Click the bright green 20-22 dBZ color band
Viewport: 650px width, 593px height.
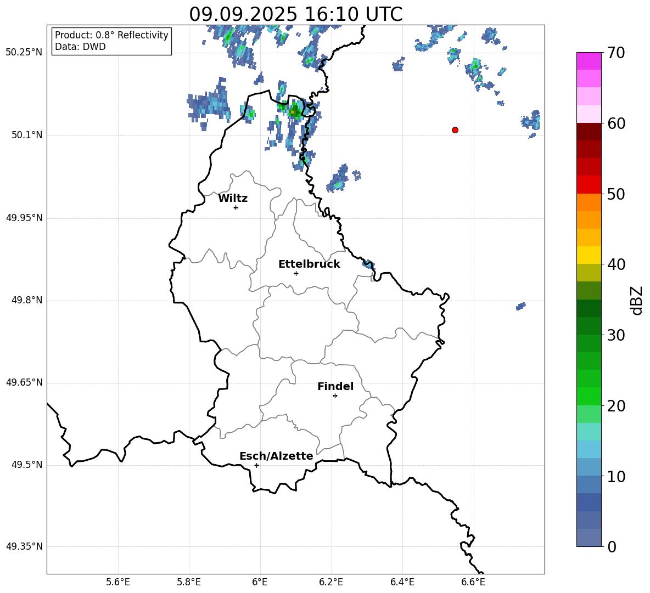click(x=589, y=397)
